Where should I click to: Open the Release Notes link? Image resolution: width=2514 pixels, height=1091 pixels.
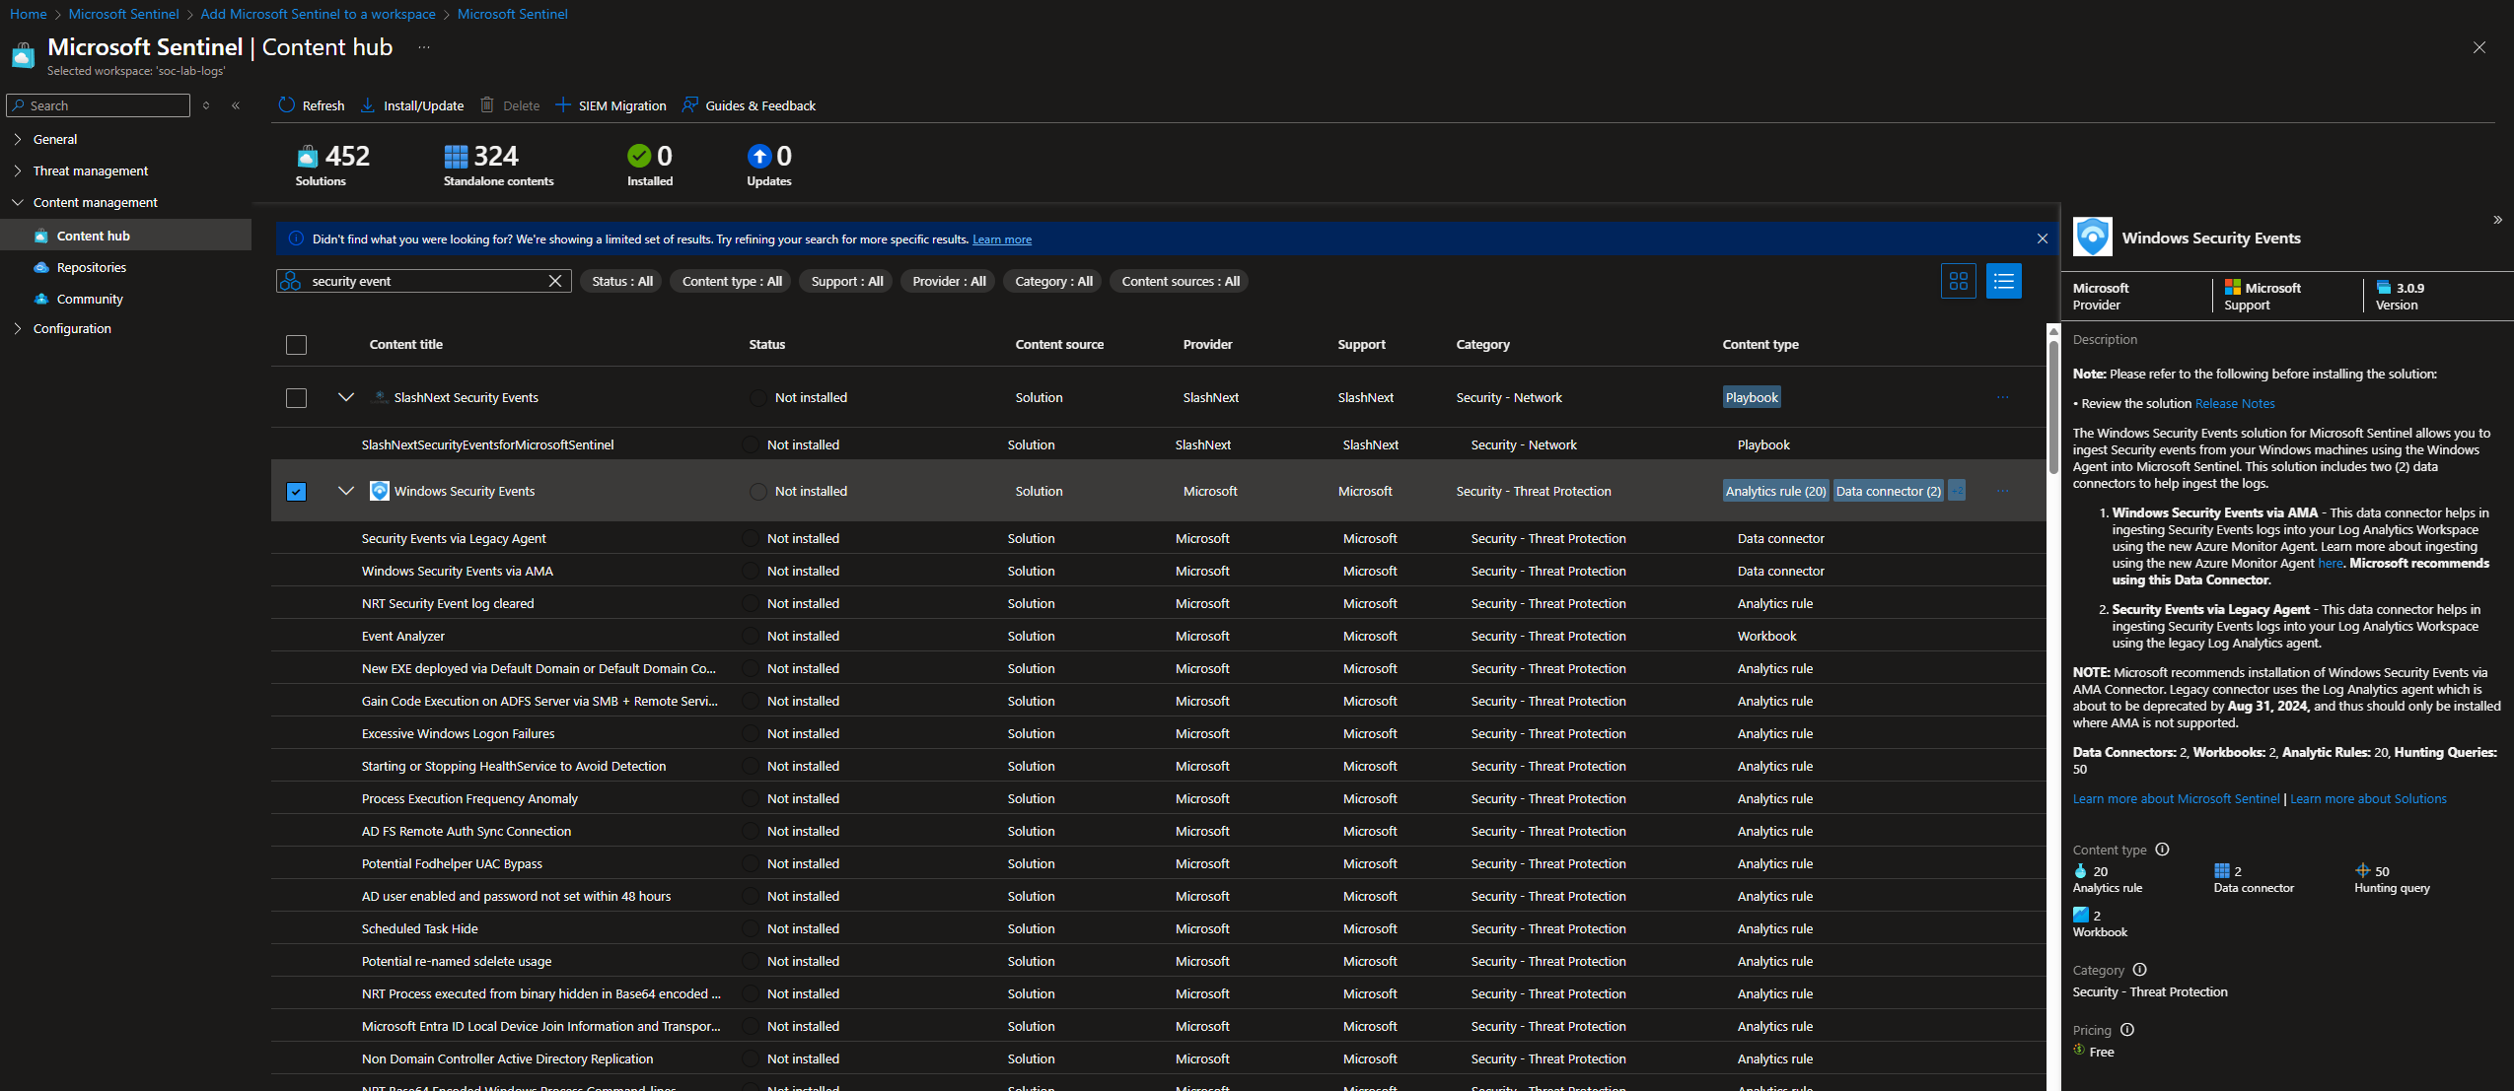click(2234, 403)
